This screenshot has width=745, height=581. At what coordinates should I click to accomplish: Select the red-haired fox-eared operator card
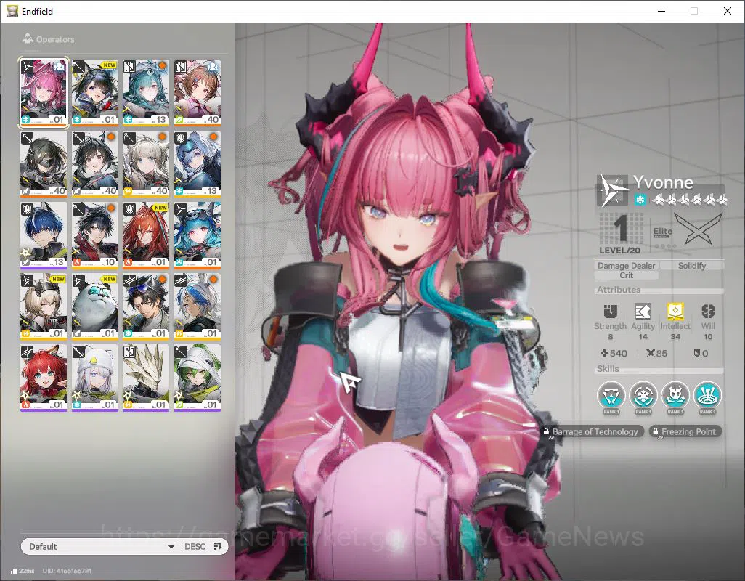(44, 378)
